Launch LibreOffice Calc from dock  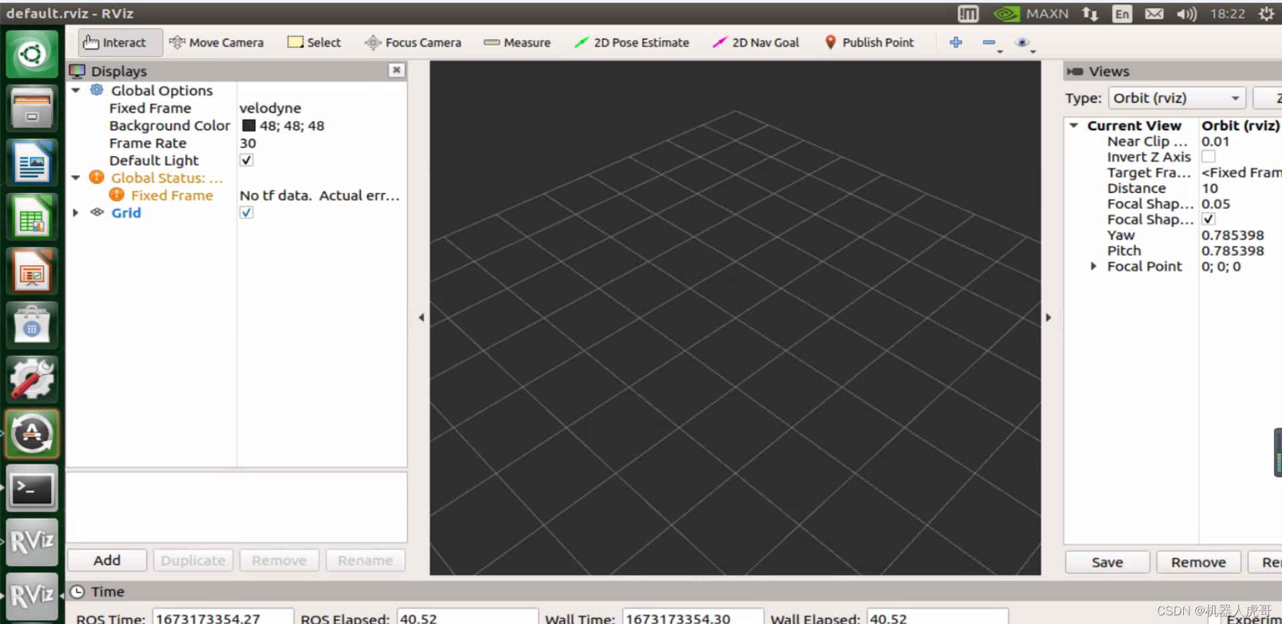[32, 218]
